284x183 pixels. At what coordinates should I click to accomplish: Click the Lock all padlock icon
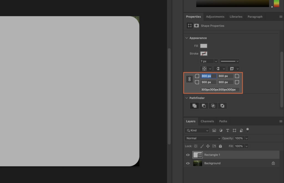[220, 146]
